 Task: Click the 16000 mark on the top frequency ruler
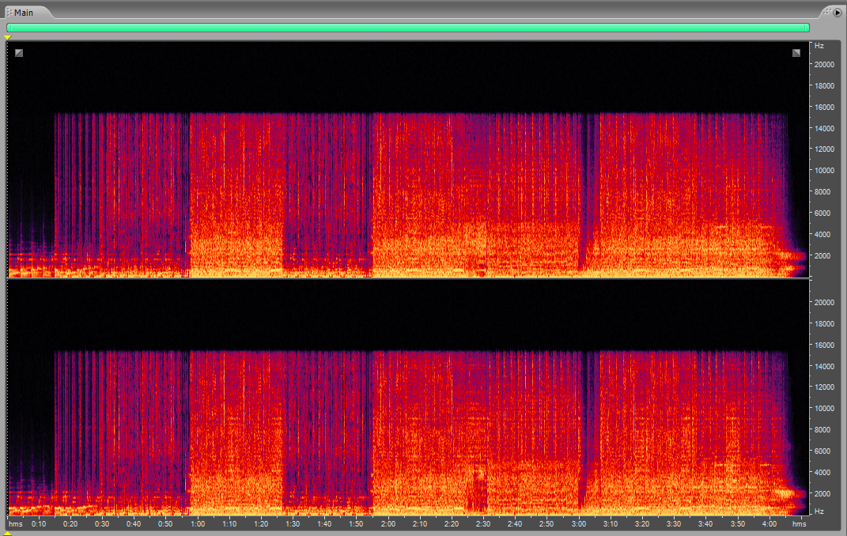[825, 107]
